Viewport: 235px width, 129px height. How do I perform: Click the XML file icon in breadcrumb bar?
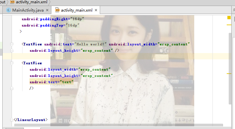pyautogui.click(x=12, y=2)
